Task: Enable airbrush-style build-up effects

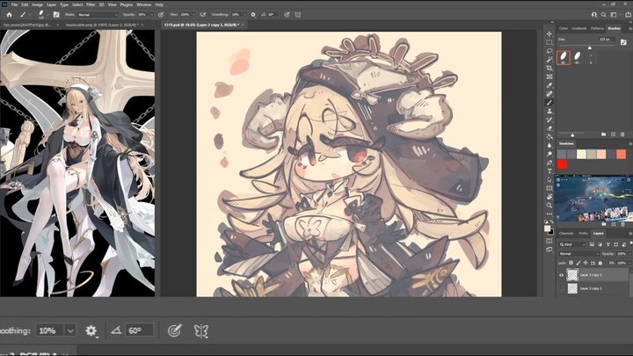Action: (x=203, y=15)
